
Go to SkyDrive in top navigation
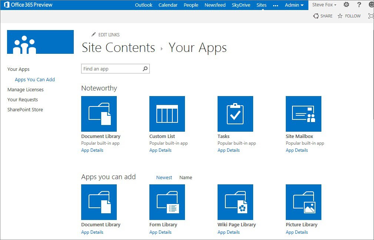click(x=241, y=5)
